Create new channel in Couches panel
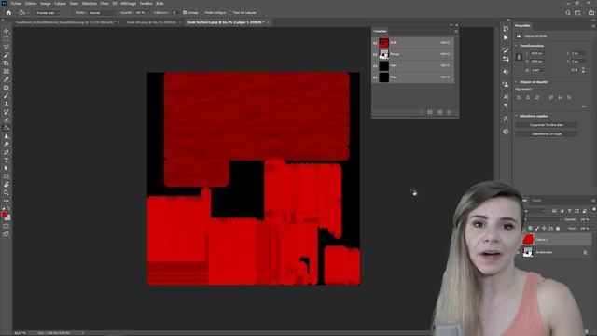 (x=439, y=112)
